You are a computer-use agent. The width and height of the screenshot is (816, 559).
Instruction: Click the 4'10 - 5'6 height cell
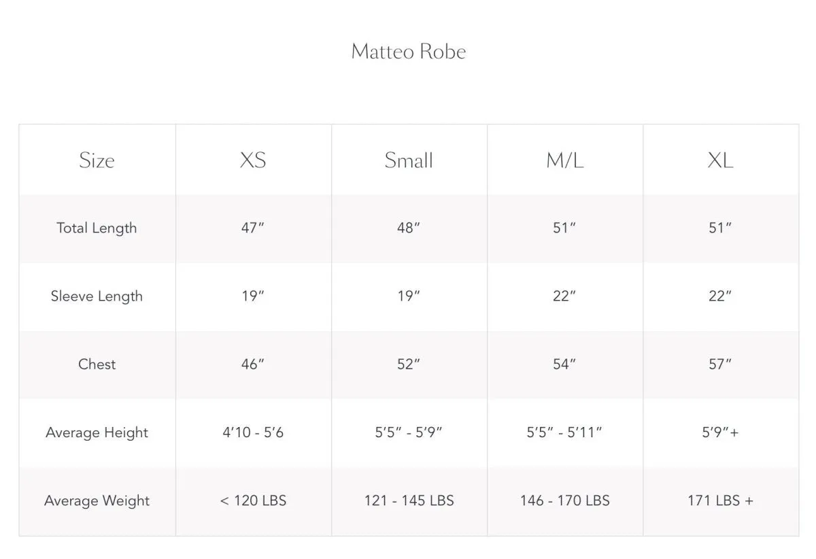[x=253, y=433]
